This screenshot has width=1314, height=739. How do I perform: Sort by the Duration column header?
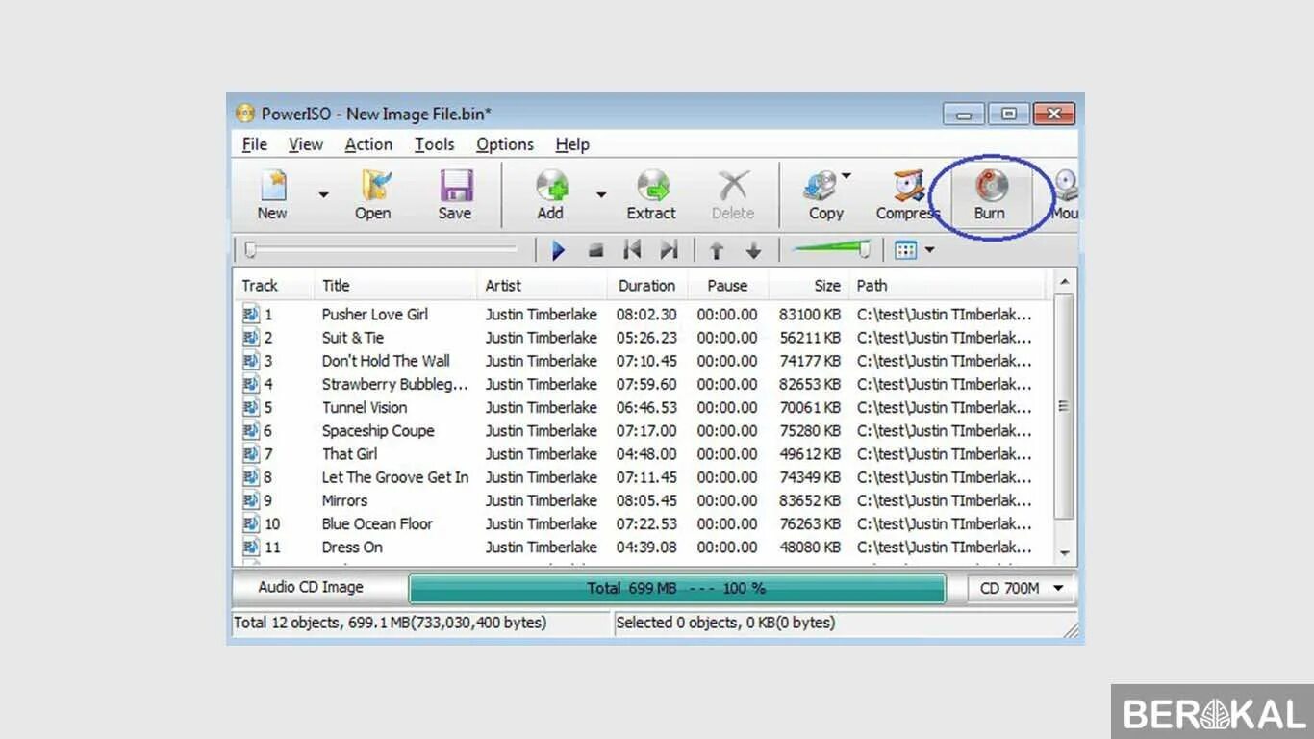pos(647,286)
